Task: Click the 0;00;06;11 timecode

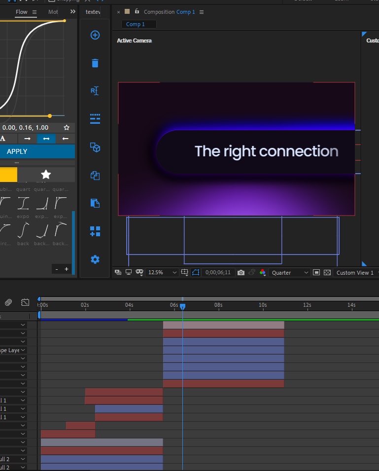Action: coord(218,272)
